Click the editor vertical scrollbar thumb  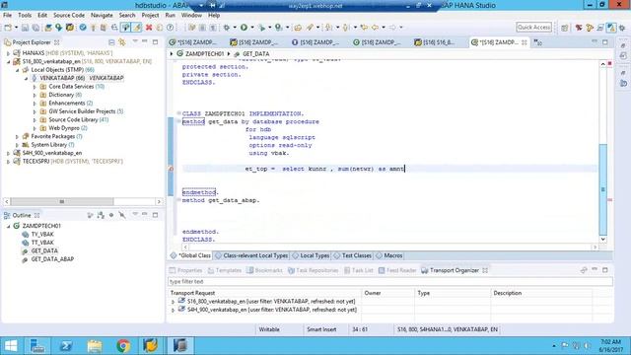[x=602, y=189]
